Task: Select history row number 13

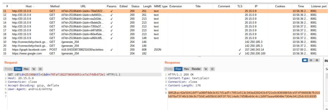Action: click(165, 19)
